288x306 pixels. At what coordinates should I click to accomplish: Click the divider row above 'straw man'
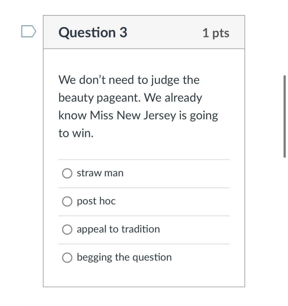point(144,160)
